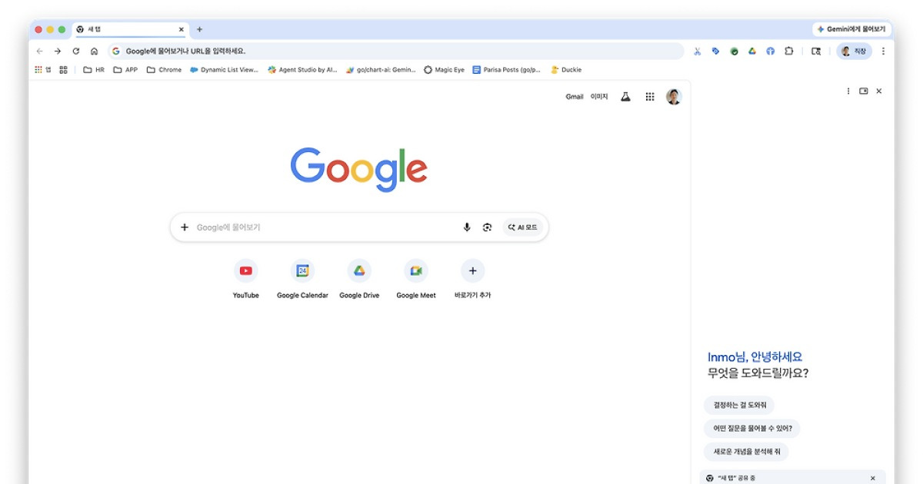Dismiss the 새 탭 sharing chip
The width and height of the screenshot is (923, 484).
(872, 478)
